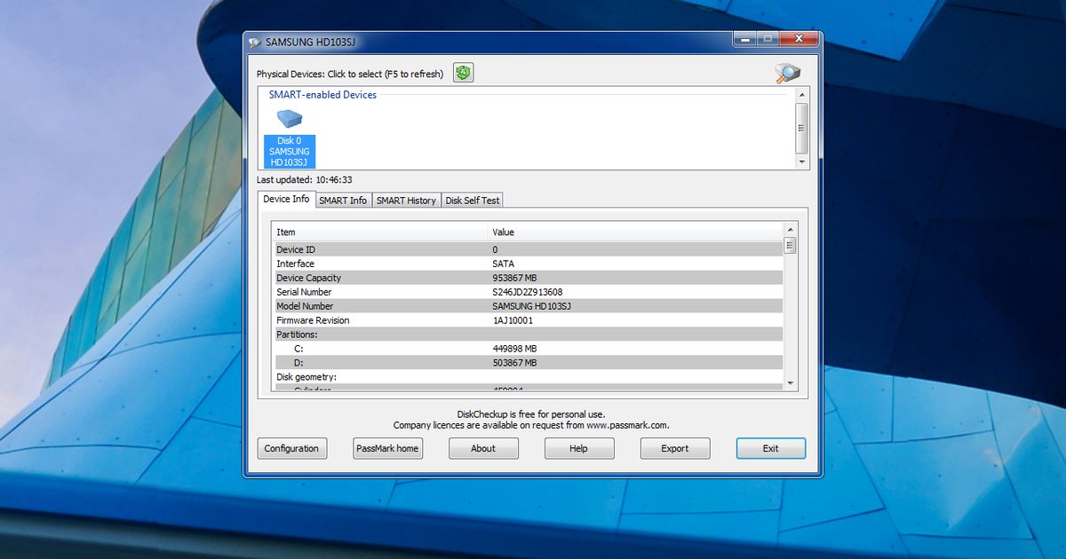1066x559 pixels.
Task: Select the Serial Number row
Action: tap(444, 291)
